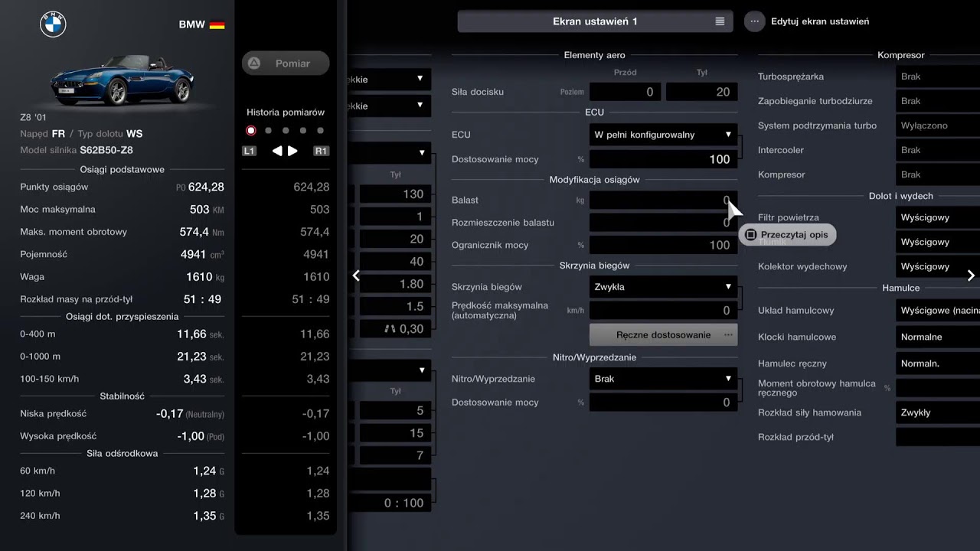
Task: Click the 0-400 m time 11,66
Action: point(191,334)
